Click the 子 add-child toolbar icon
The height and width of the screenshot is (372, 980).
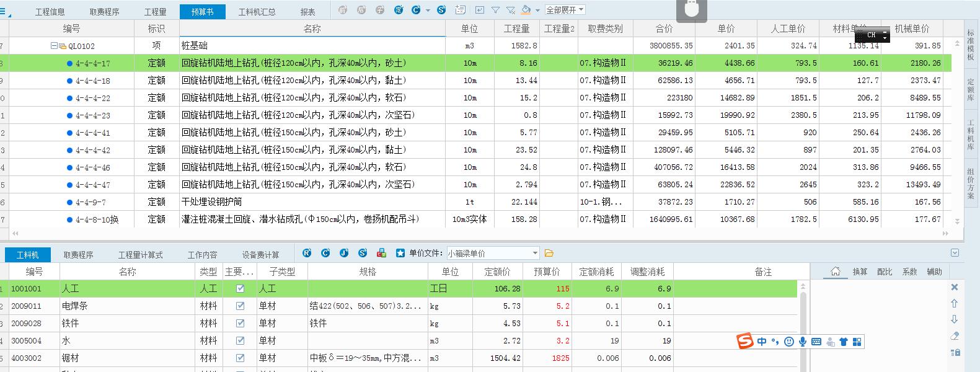(380, 10)
